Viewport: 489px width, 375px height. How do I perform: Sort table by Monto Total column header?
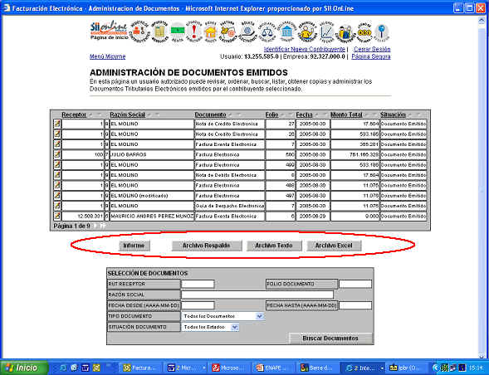346,114
